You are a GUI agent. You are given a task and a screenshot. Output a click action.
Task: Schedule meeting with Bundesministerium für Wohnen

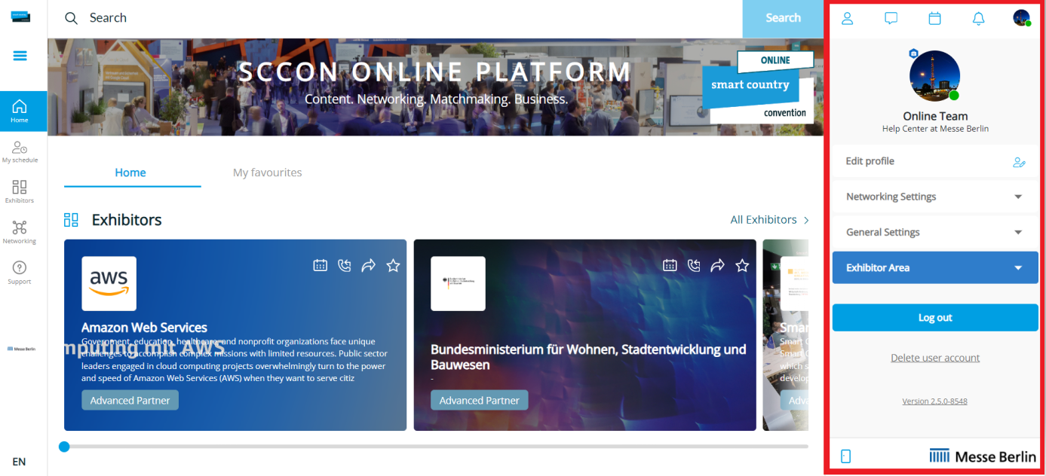670,265
